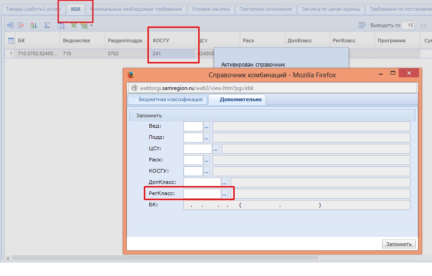The width and height of the screenshot is (432, 276).
Task: Open the Условия закупки tab
Action: coord(210,9)
